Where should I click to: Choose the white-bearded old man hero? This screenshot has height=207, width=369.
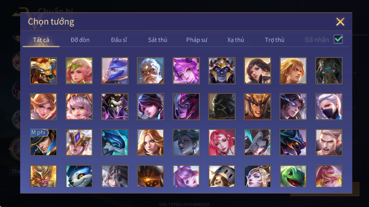click(x=150, y=71)
